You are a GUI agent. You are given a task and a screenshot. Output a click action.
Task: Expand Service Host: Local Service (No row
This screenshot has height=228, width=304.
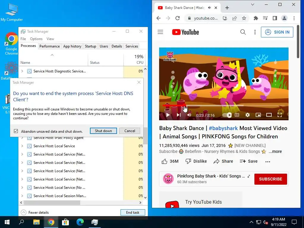22,188
